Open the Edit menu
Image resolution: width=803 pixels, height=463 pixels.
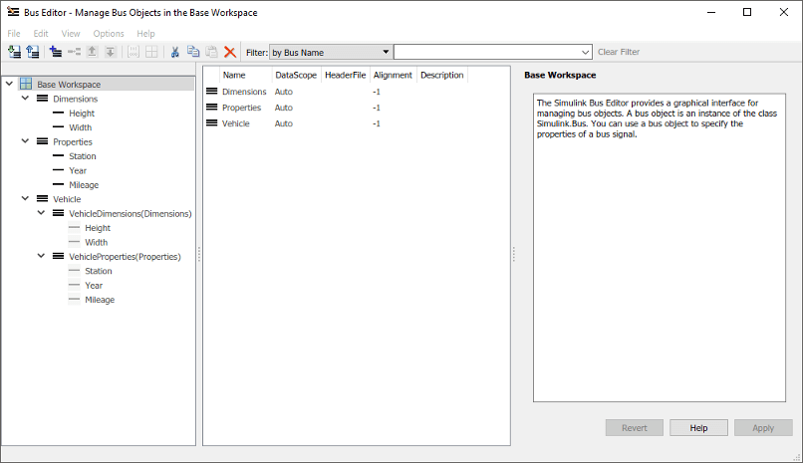41,33
